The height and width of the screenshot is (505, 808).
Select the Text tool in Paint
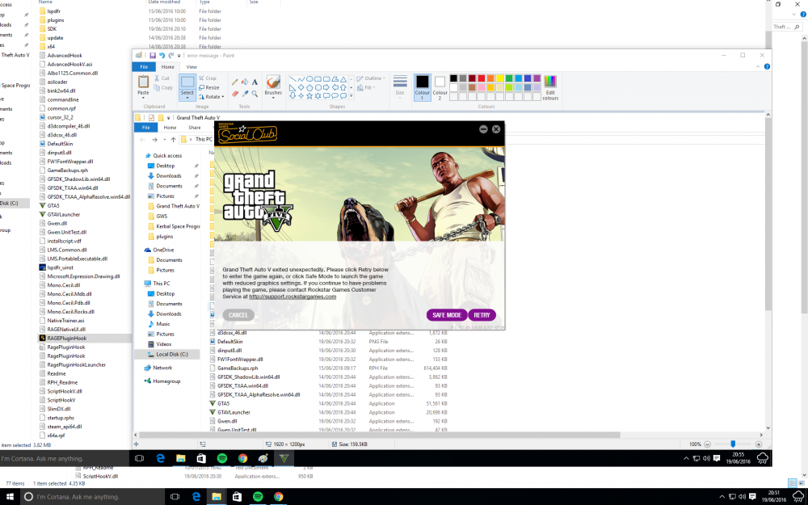tap(255, 82)
